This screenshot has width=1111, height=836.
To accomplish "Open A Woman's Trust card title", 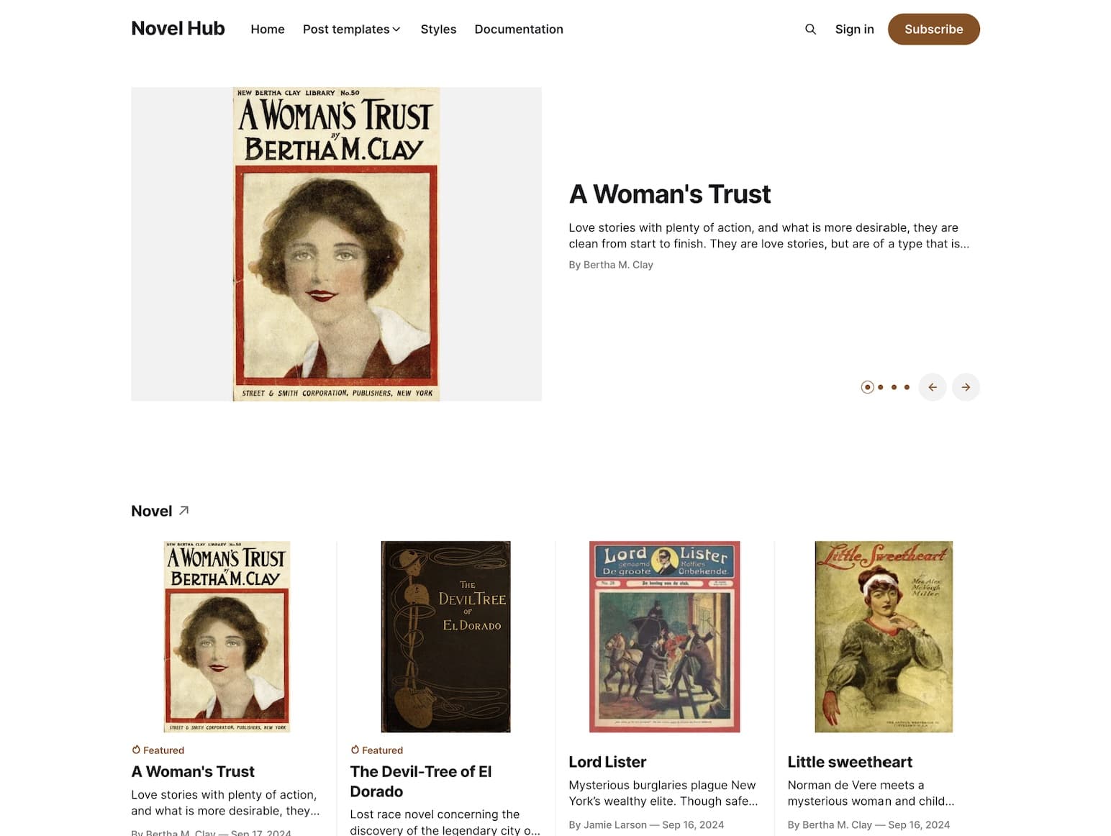I will tap(193, 772).
